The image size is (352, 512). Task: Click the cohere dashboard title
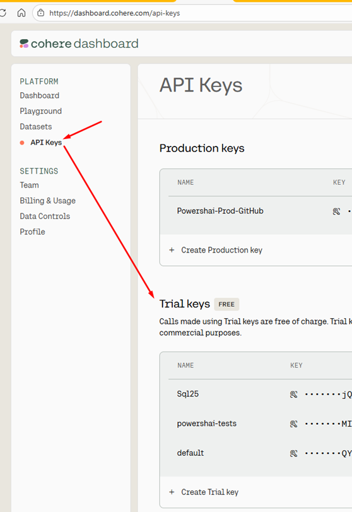click(85, 44)
